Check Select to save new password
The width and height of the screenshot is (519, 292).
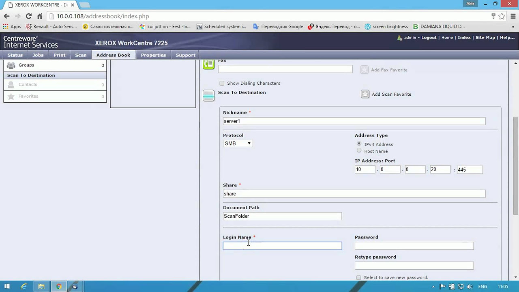(358, 278)
